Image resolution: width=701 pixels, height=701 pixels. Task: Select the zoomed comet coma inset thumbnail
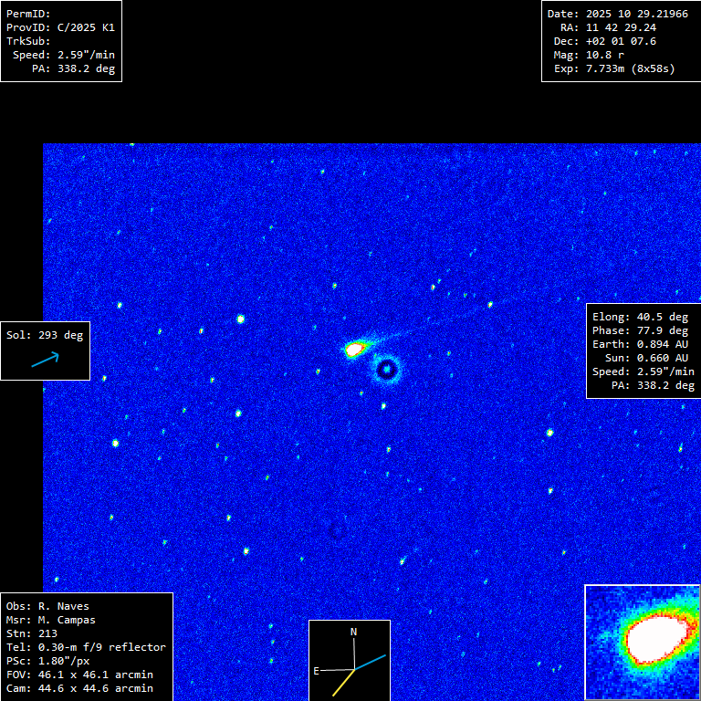642,642
